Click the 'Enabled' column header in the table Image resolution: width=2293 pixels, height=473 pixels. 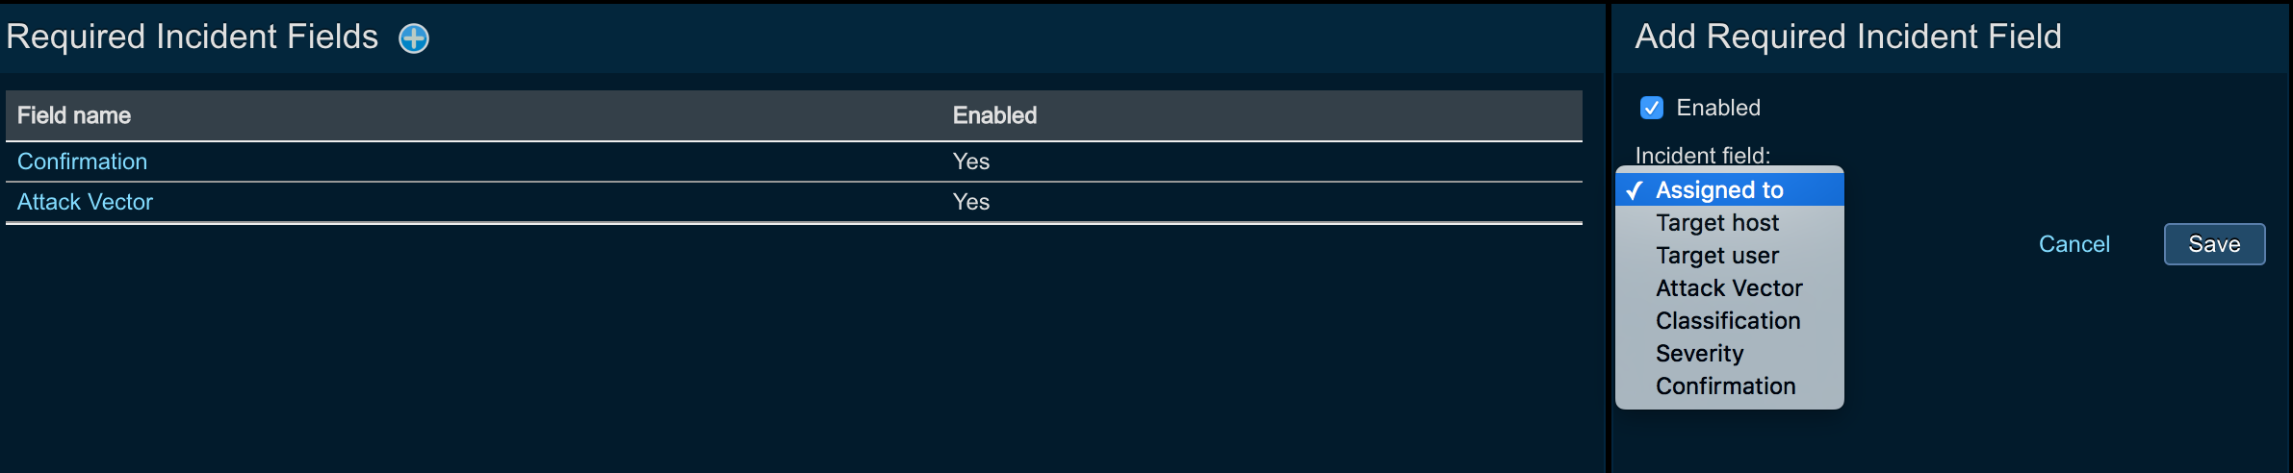(x=994, y=115)
